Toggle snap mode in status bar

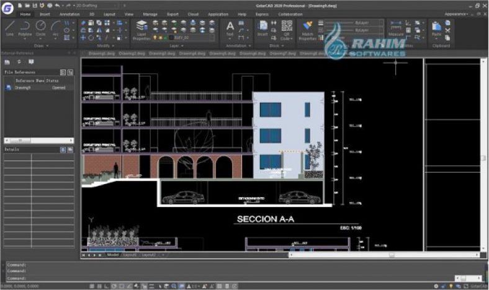tap(92, 286)
